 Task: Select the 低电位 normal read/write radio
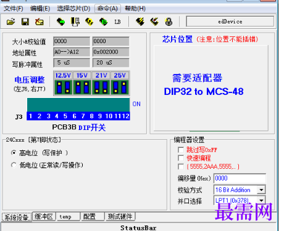click(x=14, y=165)
